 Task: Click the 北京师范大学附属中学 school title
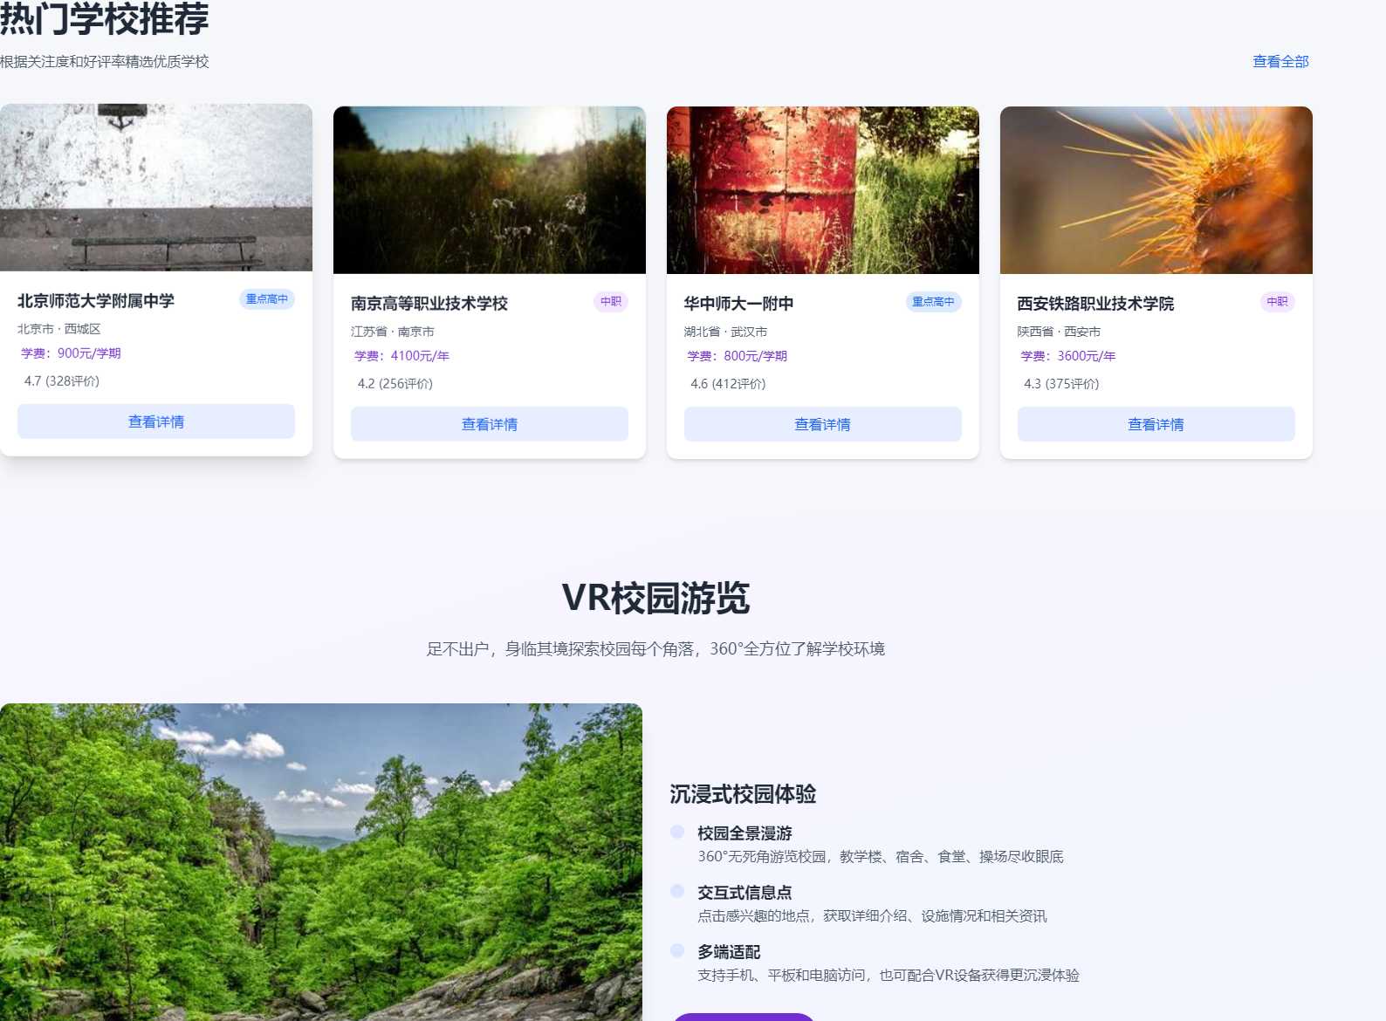96,300
